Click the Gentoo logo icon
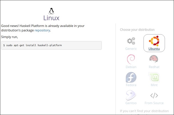 131,95
